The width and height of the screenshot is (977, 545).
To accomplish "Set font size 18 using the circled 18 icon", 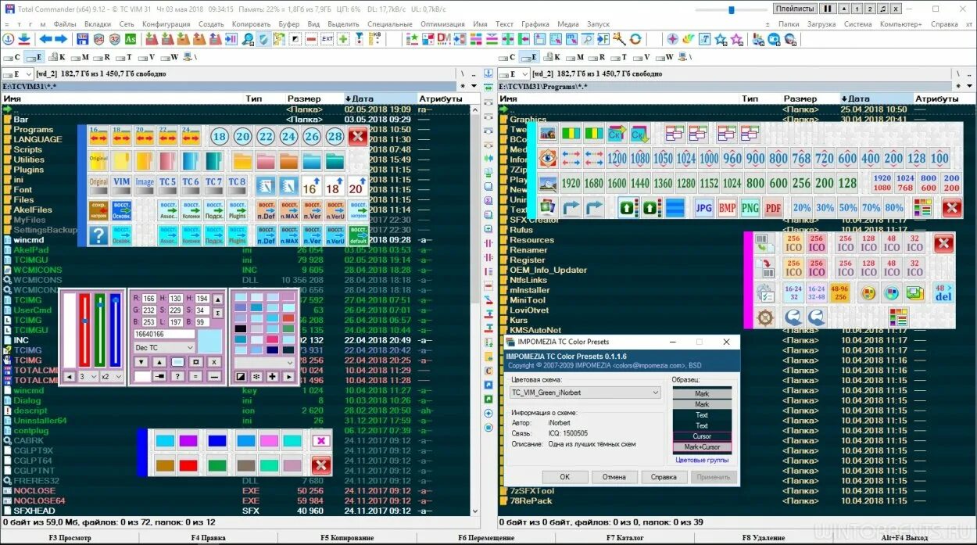I will pyautogui.click(x=220, y=138).
